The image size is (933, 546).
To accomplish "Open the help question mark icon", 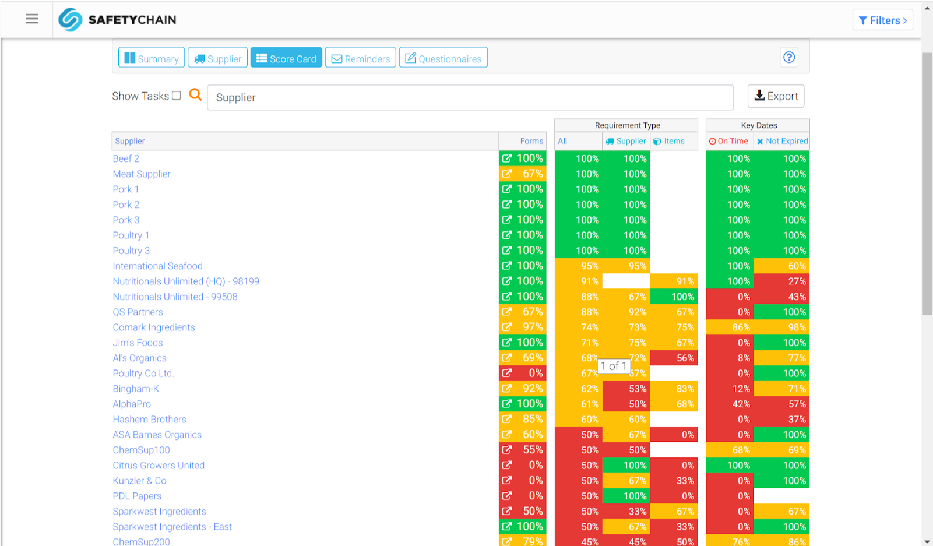I will click(x=788, y=57).
